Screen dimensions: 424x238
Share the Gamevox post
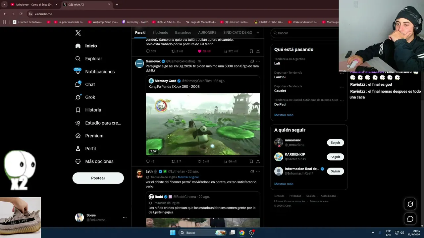pyautogui.click(x=258, y=161)
